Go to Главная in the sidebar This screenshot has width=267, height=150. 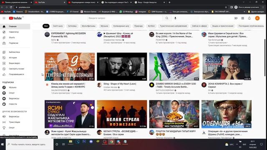tap(15, 26)
